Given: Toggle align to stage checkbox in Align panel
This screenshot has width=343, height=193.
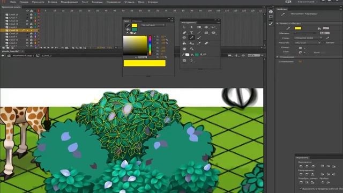Looking at the screenshot, I should pyautogui.click(x=301, y=188).
